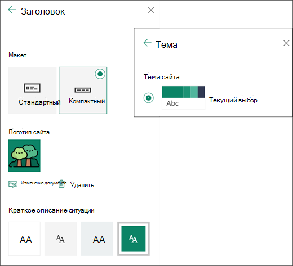Click the Текущий выбор label
The width and height of the screenshot is (293, 266).
point(233,100)
